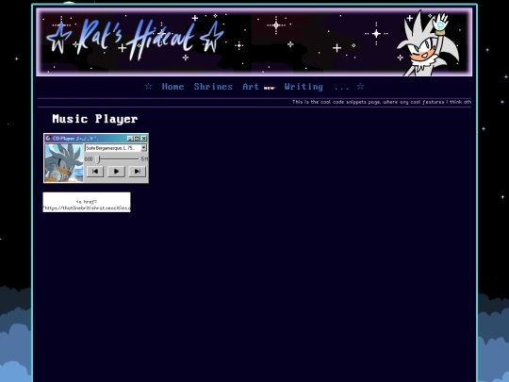Skip to previous track in CD Player
The width and height of the screenshot is (509, 382).
[95, 171]
